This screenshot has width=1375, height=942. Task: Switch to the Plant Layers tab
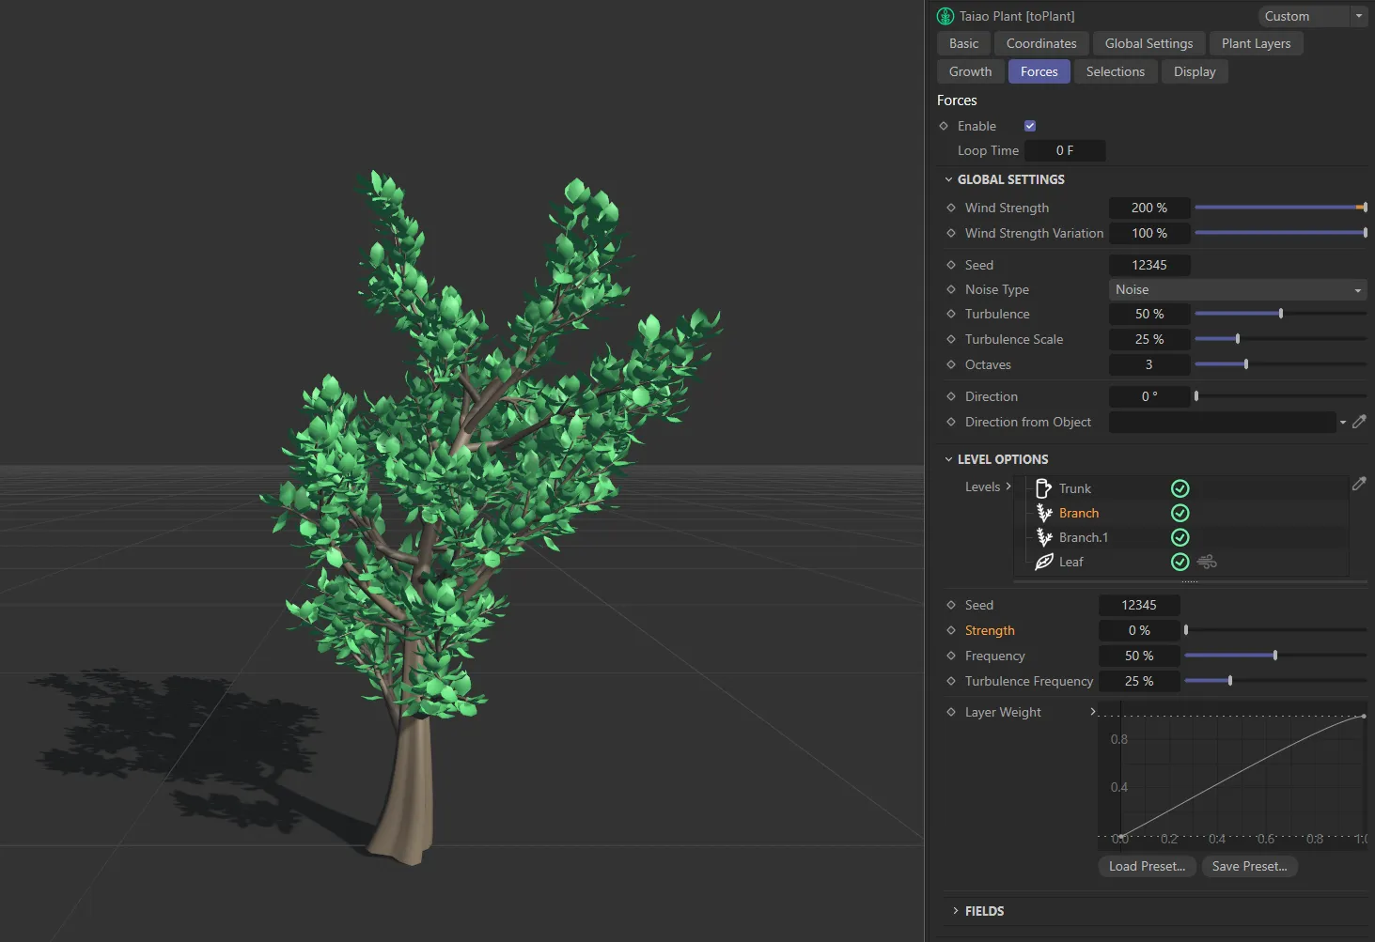(x=1255, y=43)
